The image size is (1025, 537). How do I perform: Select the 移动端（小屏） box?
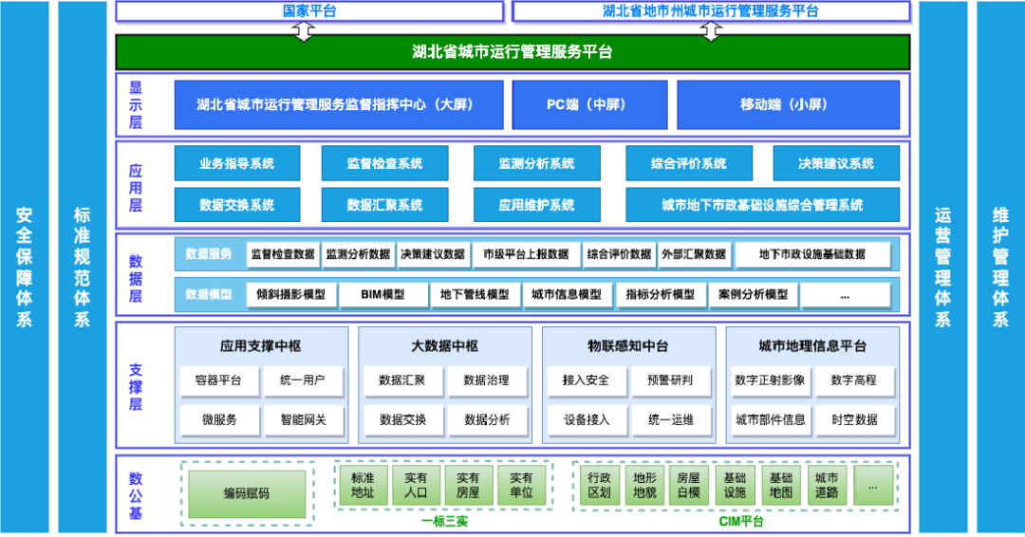(x=788, y=105)
